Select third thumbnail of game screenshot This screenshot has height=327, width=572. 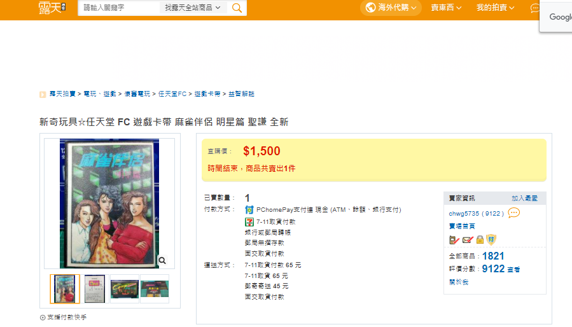click(125, 289)
